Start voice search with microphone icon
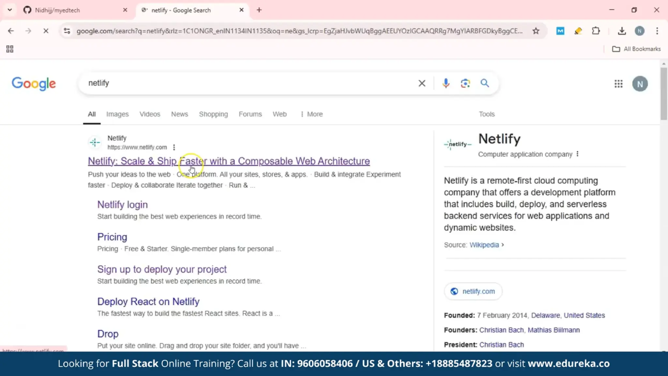The width and height of the screenshot is (668, 376). pos(446,83)
